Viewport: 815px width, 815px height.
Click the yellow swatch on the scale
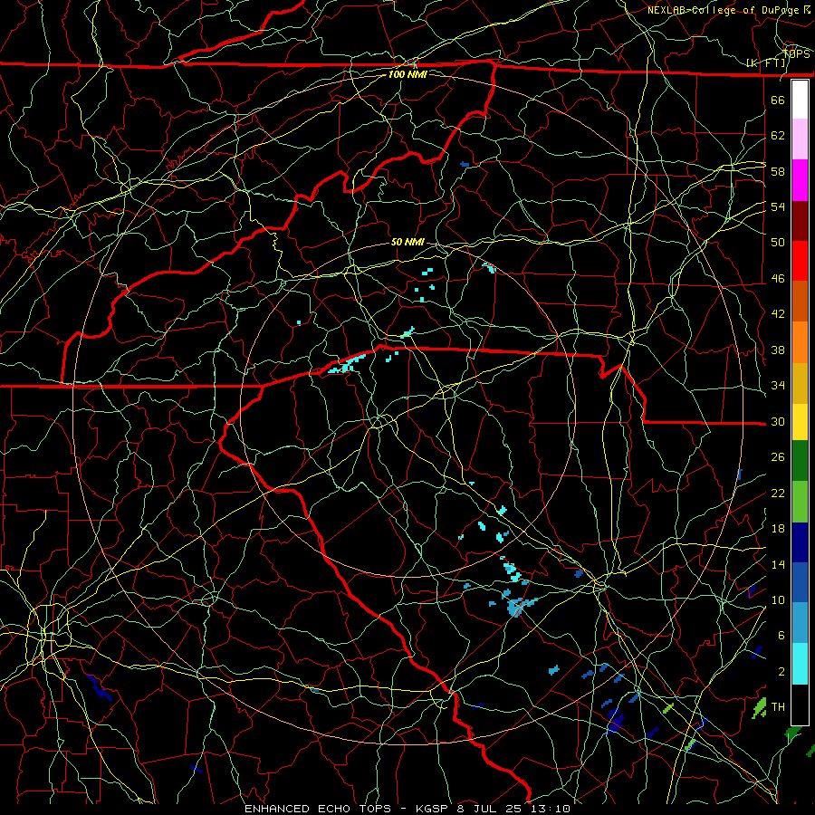800,421
